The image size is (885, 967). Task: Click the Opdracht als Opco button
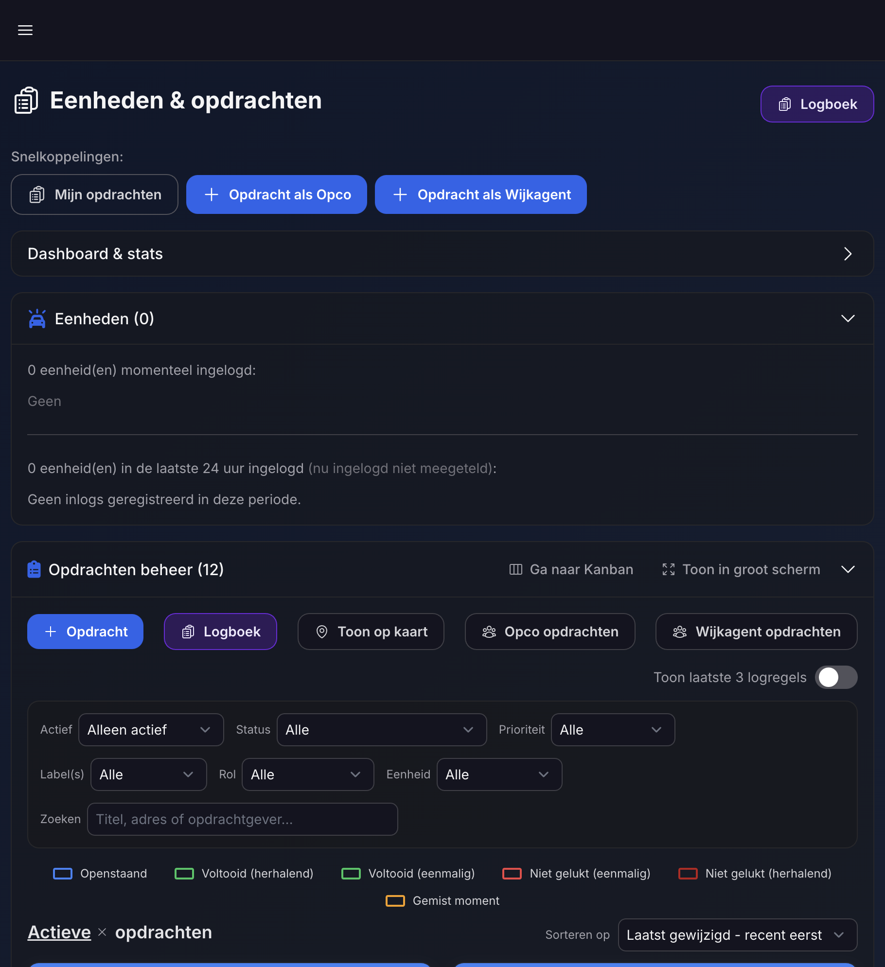coord(276,194)
